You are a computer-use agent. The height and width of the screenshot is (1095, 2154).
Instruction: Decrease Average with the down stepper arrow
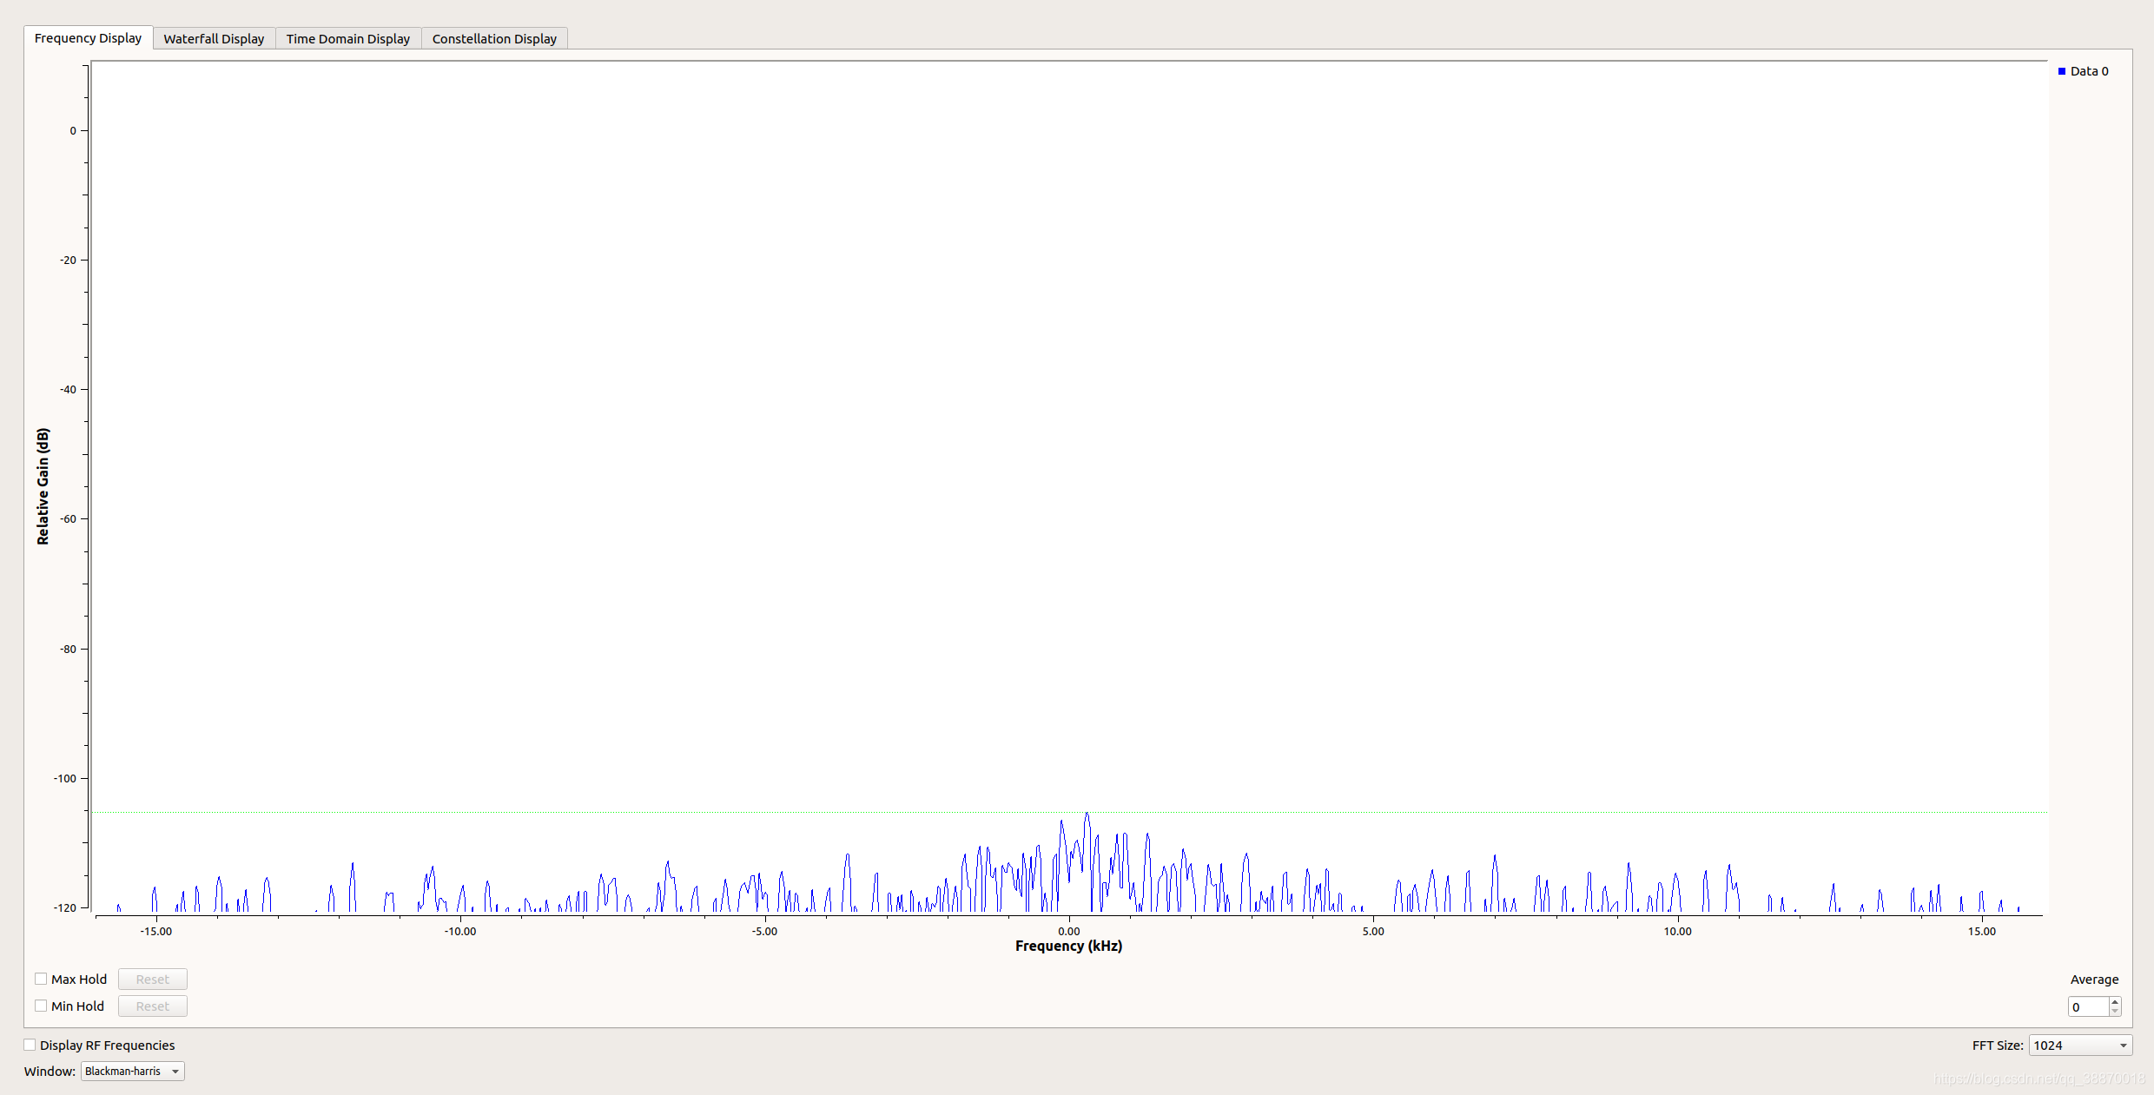pos(2115,1012)
